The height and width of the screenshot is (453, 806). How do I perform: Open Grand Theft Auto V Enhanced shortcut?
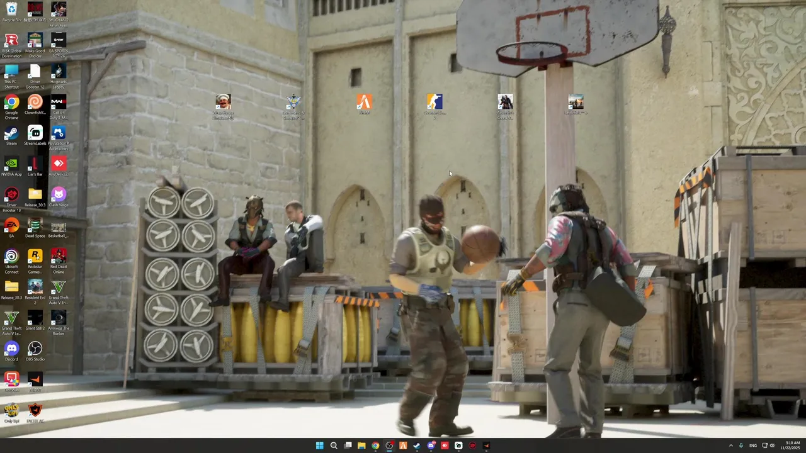[x=58, y=293]
